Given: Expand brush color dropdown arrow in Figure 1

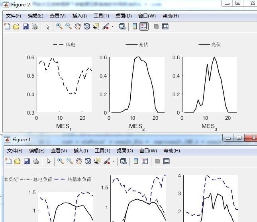Looking at the screenshot, I should point(114,161).
